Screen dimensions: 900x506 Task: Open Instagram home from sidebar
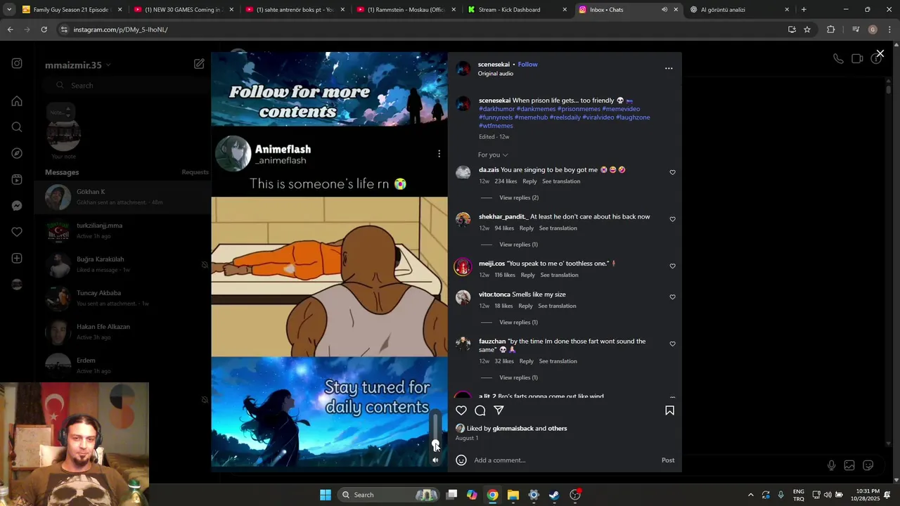point(17,101)
